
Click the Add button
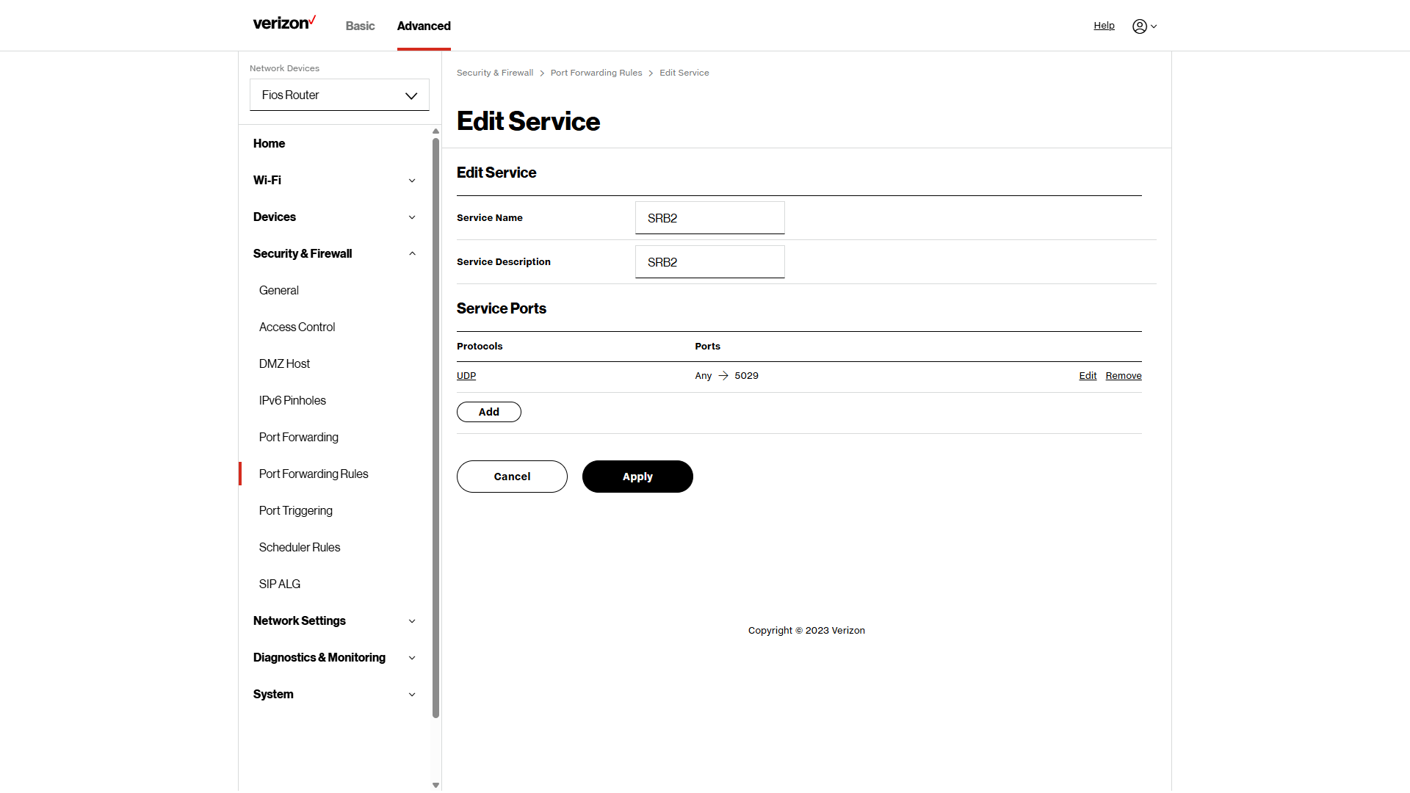coord(489,412)
